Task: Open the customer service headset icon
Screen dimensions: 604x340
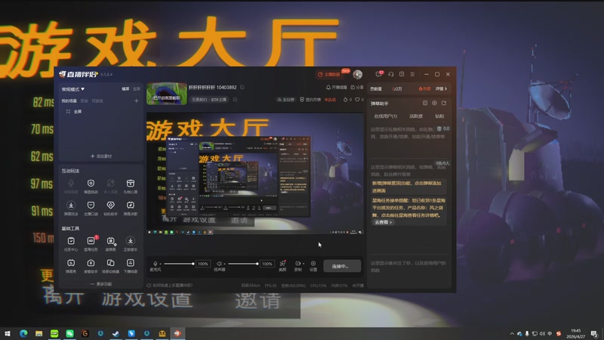Action: [390, 74]
